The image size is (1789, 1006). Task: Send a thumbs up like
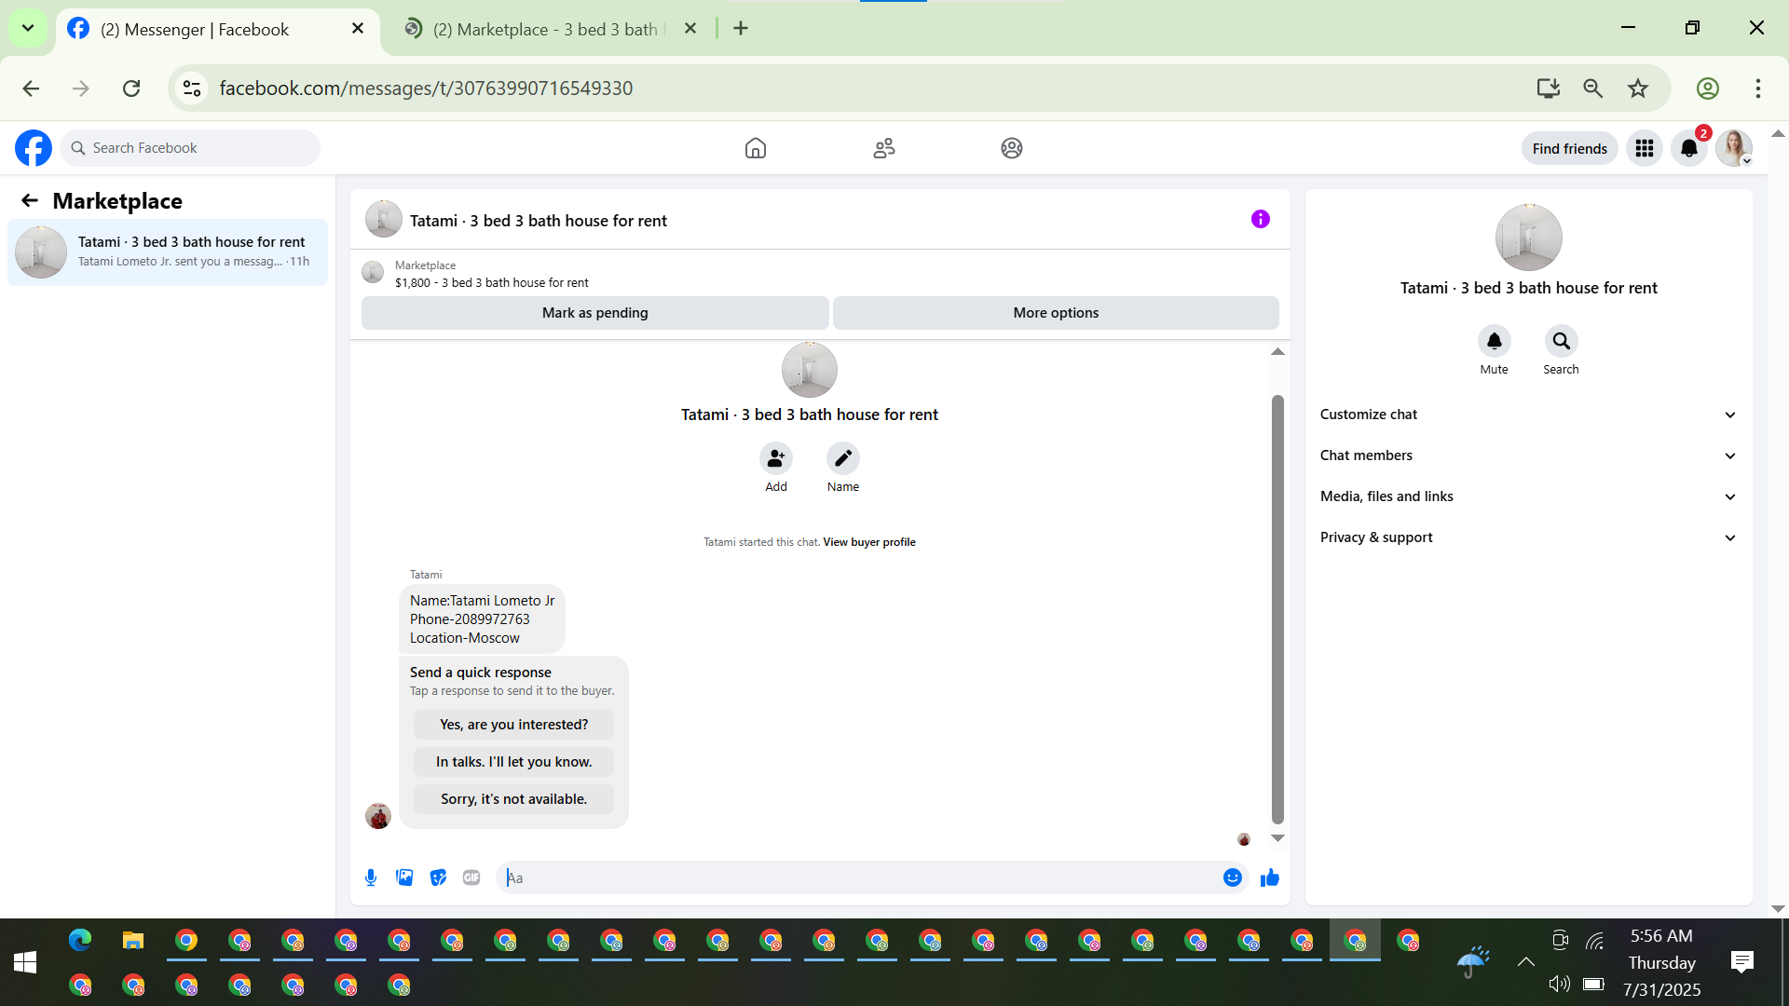pyautogui.click(x=1269, y=877)
